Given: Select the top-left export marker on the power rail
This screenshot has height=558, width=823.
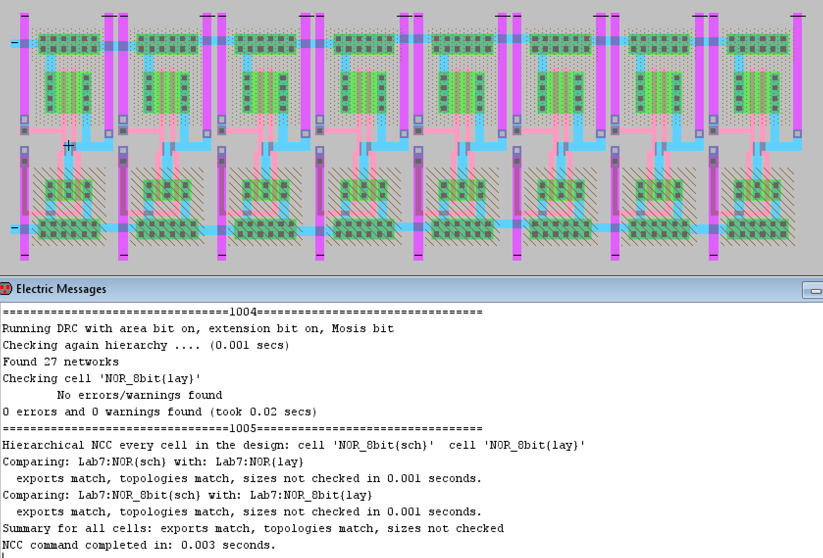Looking at the screenshot, I should tap(15, 43).
